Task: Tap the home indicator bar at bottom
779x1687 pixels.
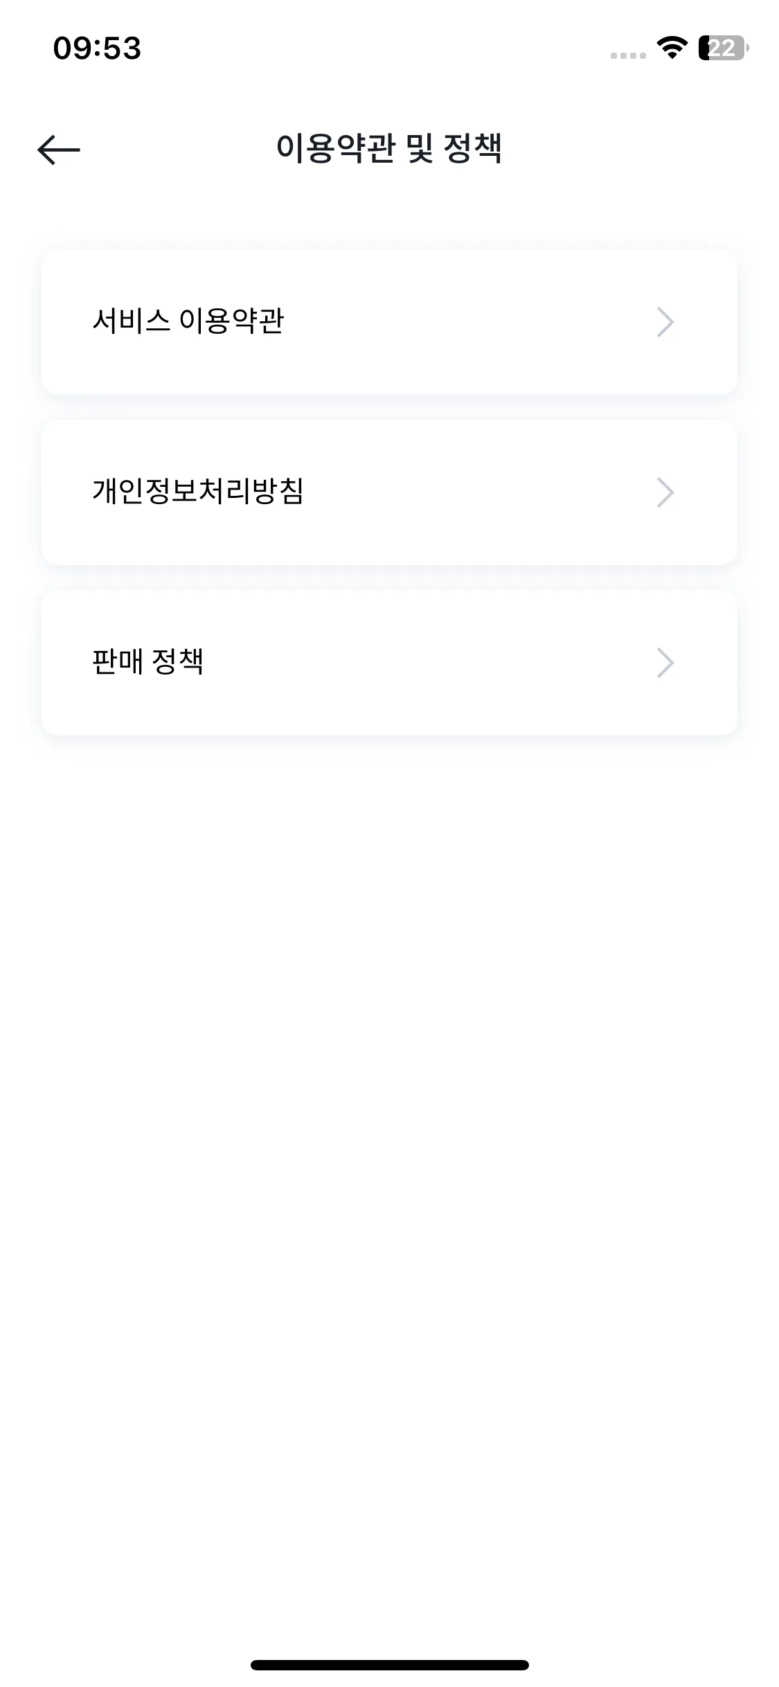Action: 389,1665
